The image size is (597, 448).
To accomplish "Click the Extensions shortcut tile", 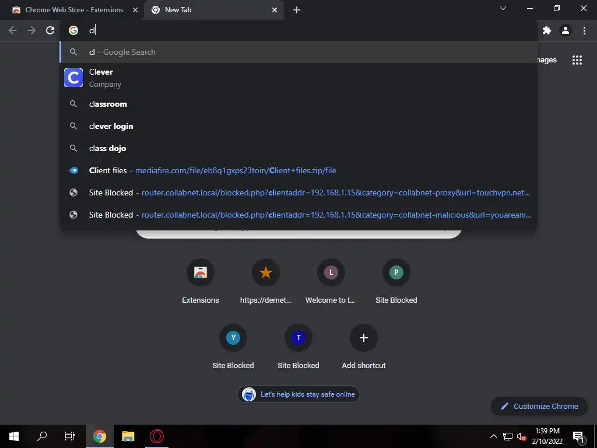I will coord(201,281).
